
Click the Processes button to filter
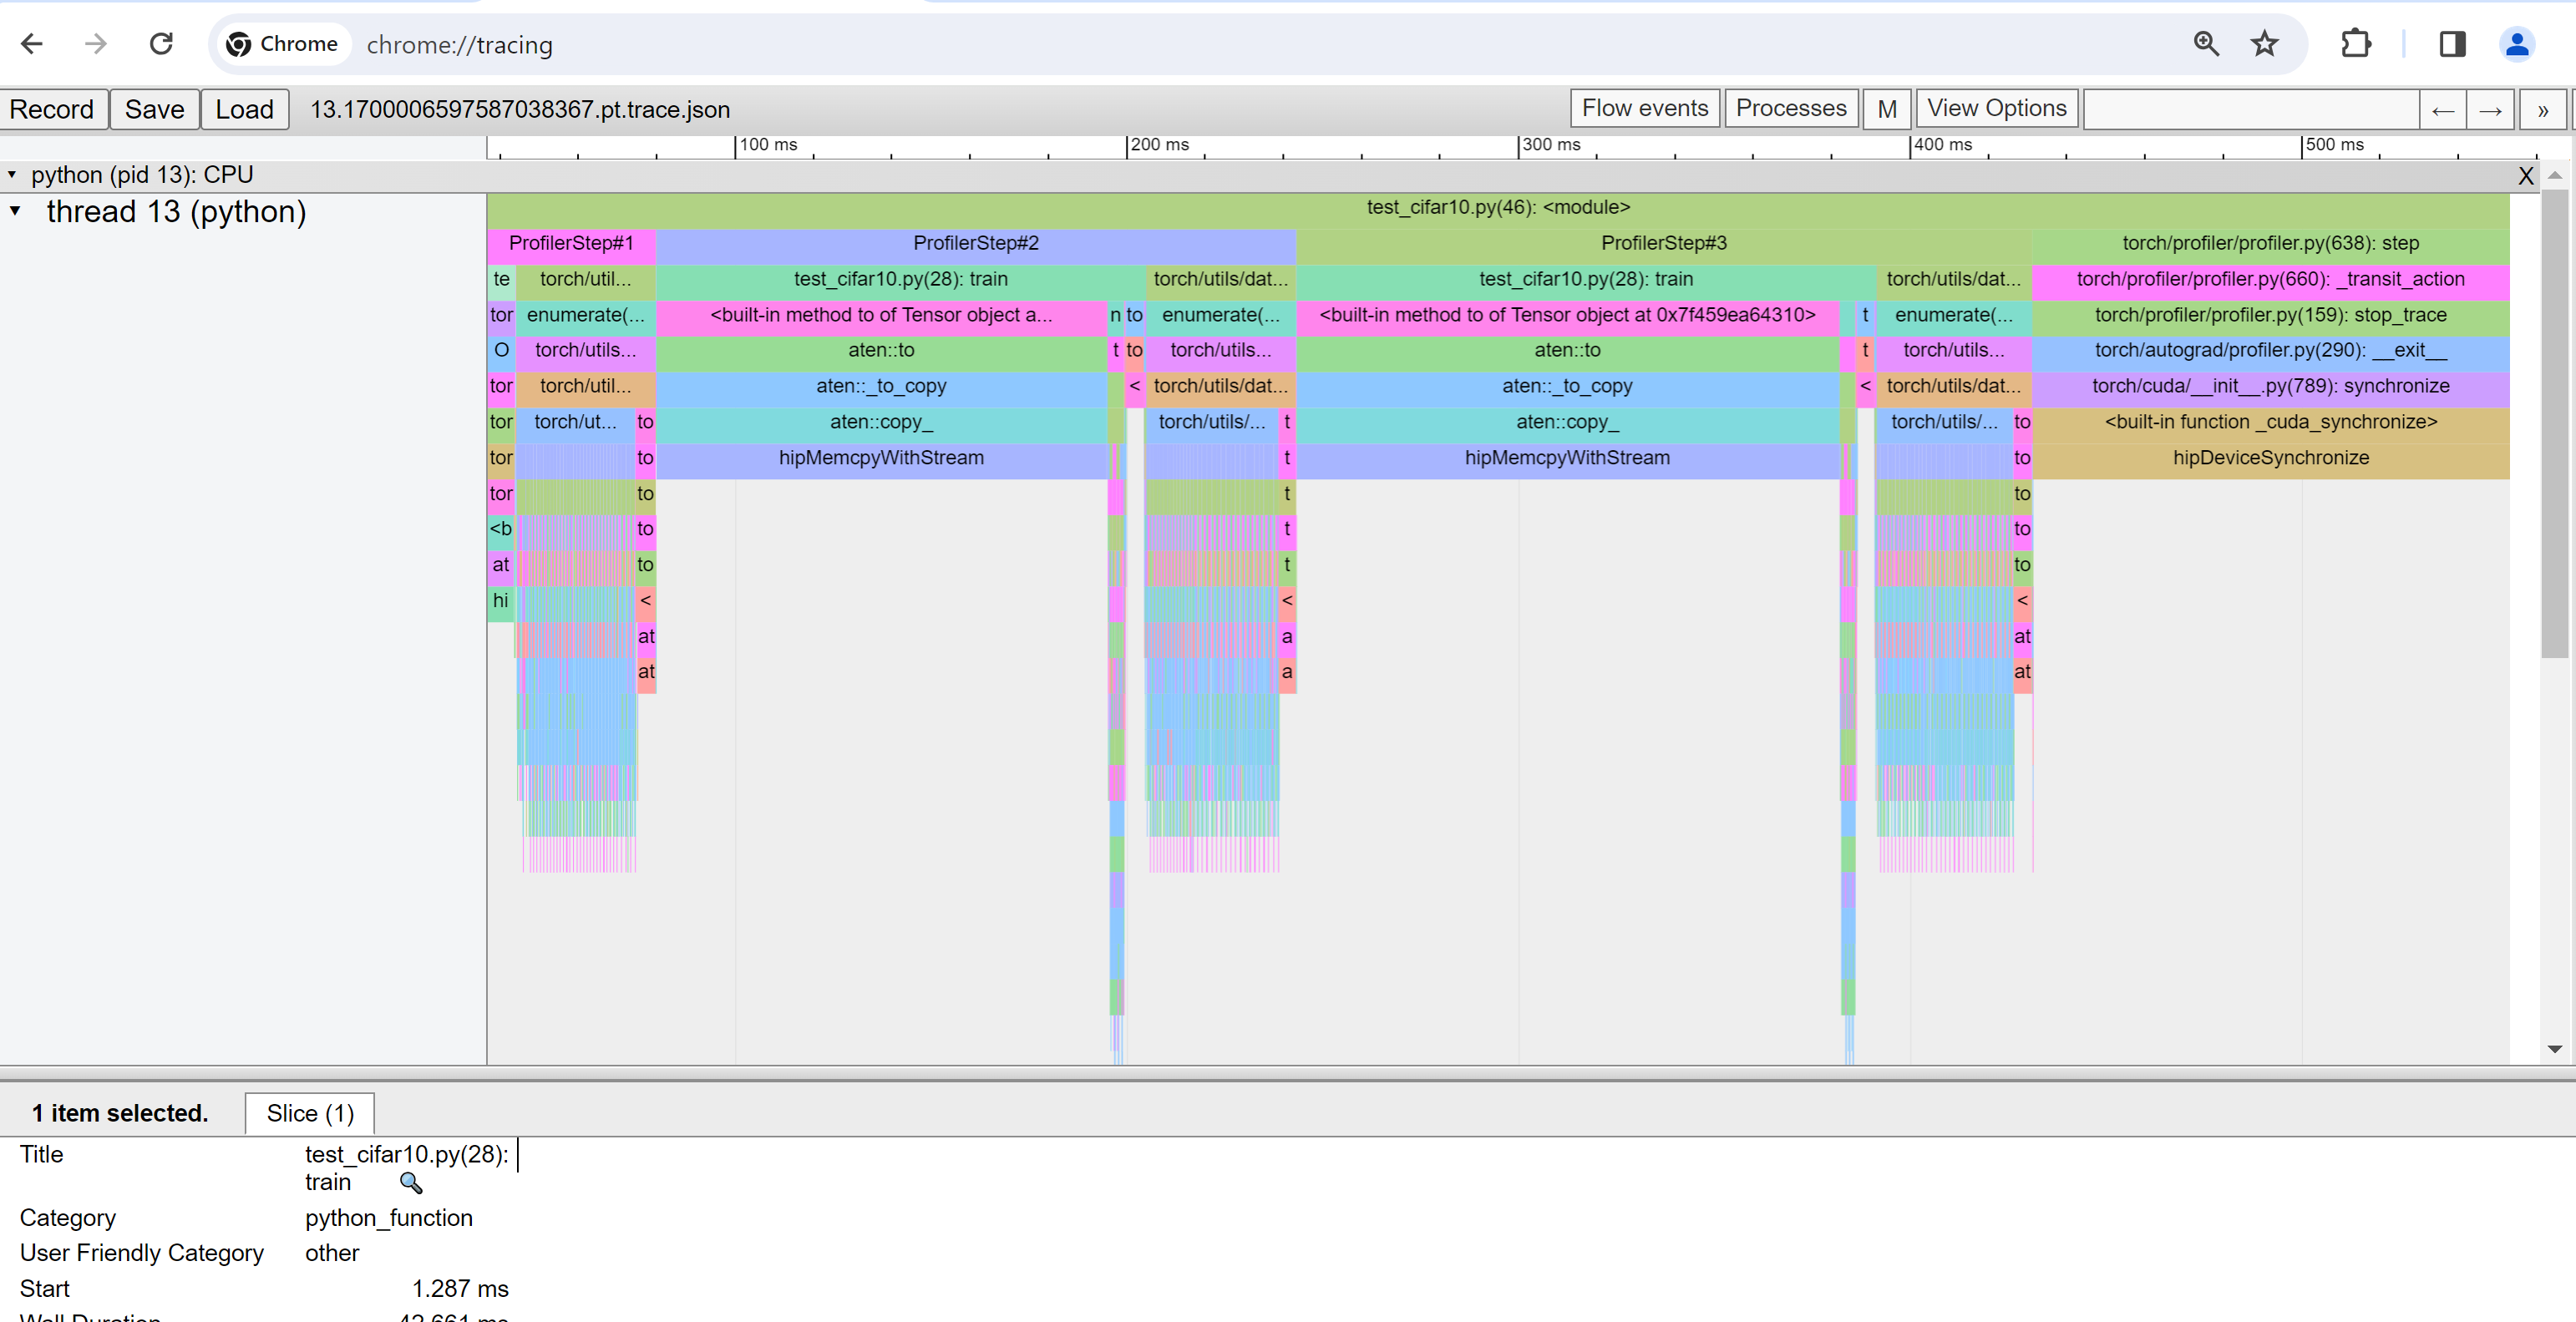click(x=1790, y=108)
